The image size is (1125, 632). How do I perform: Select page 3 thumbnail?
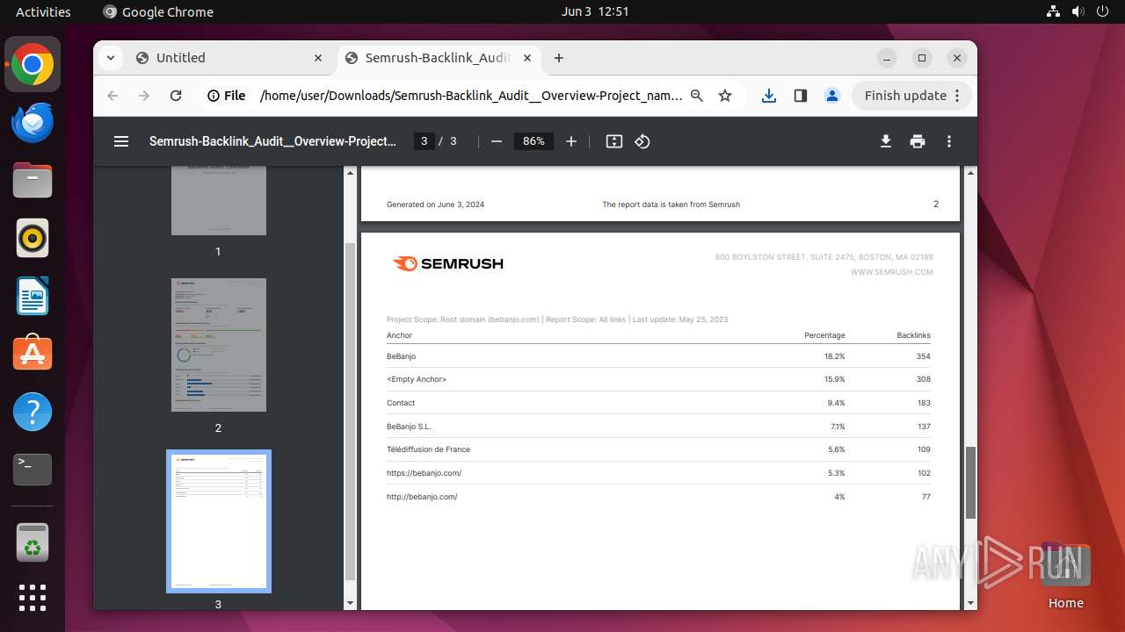219,521
